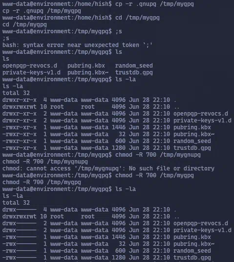Click the last 'ls -la' prompt command
This screenshot has width=234, height=262.
click(x=126, y=189)
